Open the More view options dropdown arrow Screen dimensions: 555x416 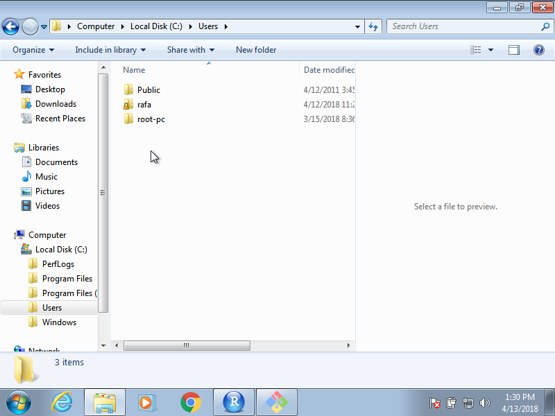click(490, 50)
